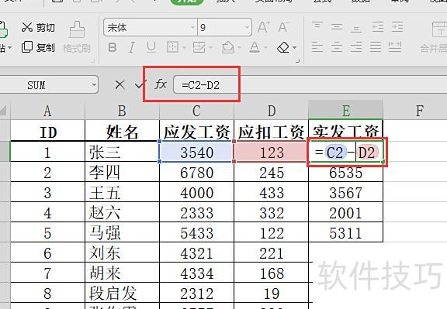This screenshot has width=447, height=309.
Task: Select cell with value 6535
Action: [346, 173]
